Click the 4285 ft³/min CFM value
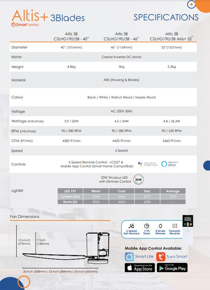This screenshot has height=290, width=210. pos(71,141)
